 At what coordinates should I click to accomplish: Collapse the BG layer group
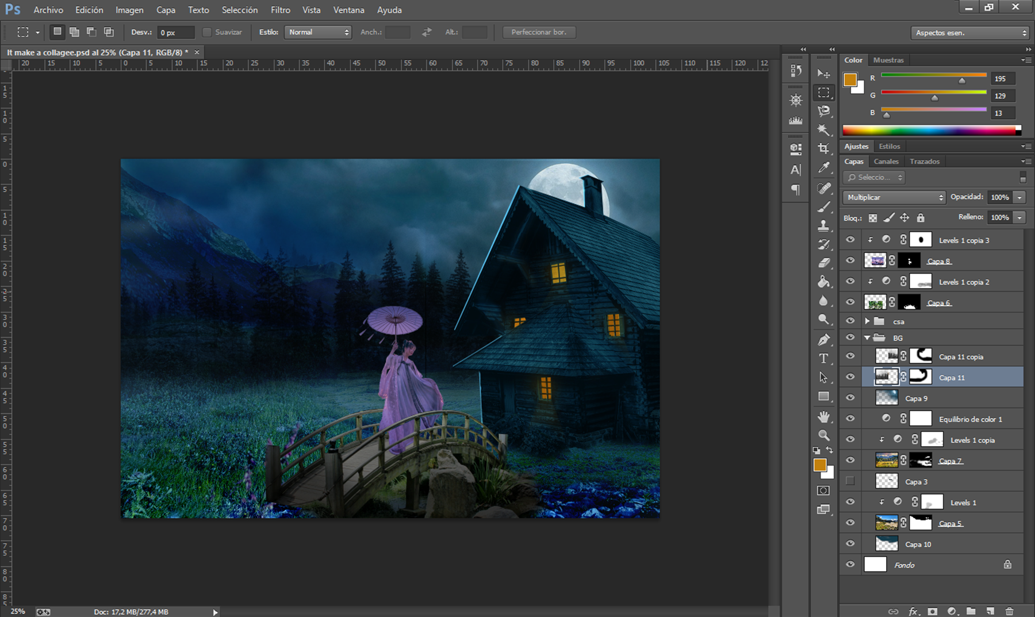click(867, 338)
